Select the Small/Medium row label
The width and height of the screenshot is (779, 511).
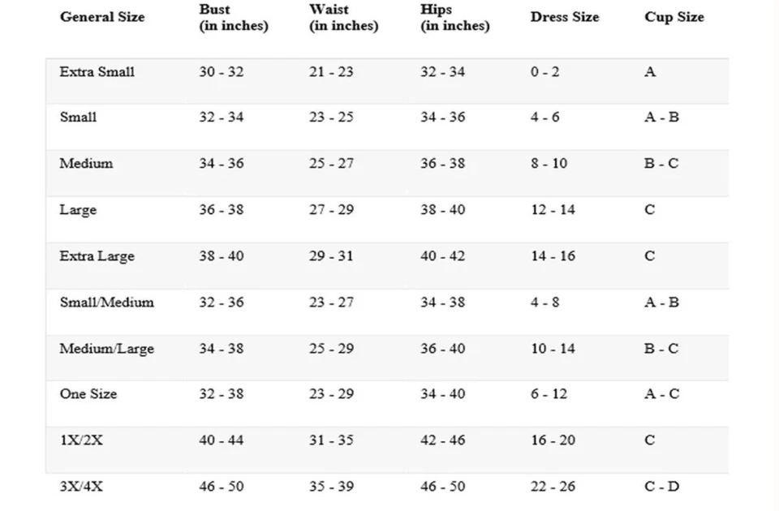coord(106,303)
